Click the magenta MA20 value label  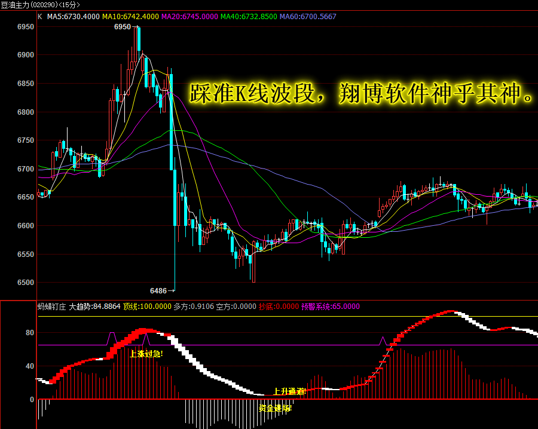point(189,17)
